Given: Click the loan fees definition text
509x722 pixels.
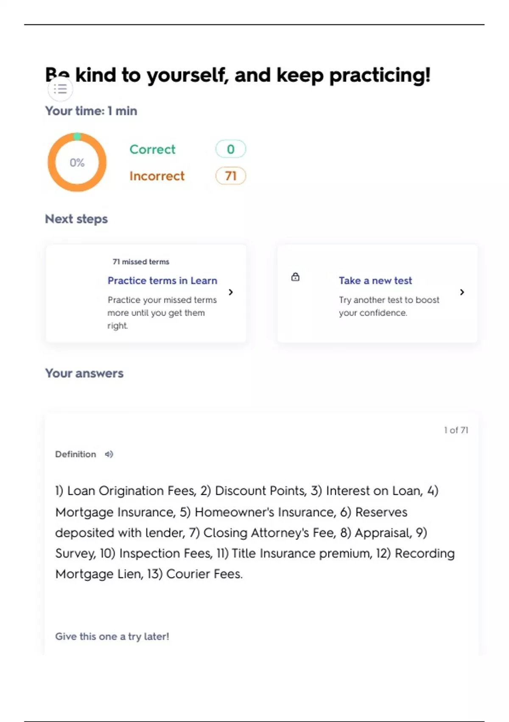Looking at the screenshot, I should [x=255, y=532].
